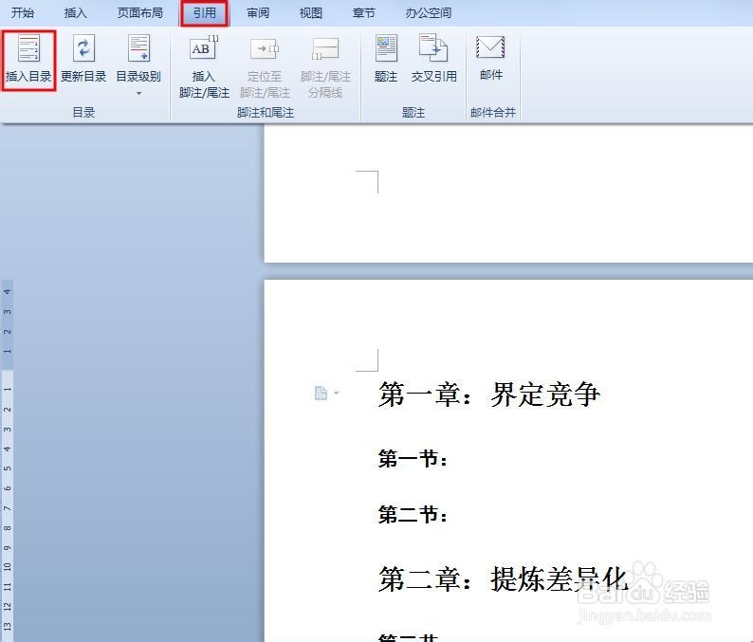Select the 引用 ribbon tab
Viewport: 753px width, 642px height.
click(x=205, y=13)
